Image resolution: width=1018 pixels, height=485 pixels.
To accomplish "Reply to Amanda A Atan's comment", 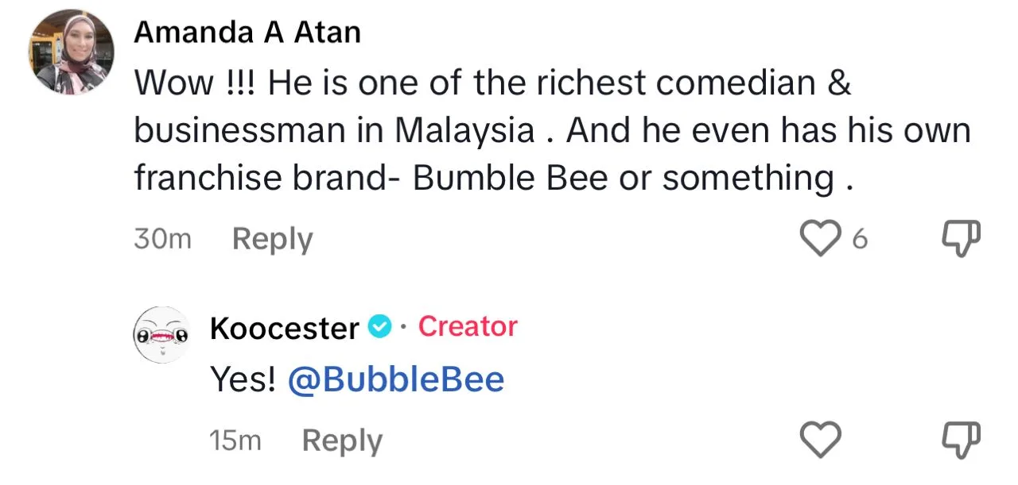I will pos(272,239).
